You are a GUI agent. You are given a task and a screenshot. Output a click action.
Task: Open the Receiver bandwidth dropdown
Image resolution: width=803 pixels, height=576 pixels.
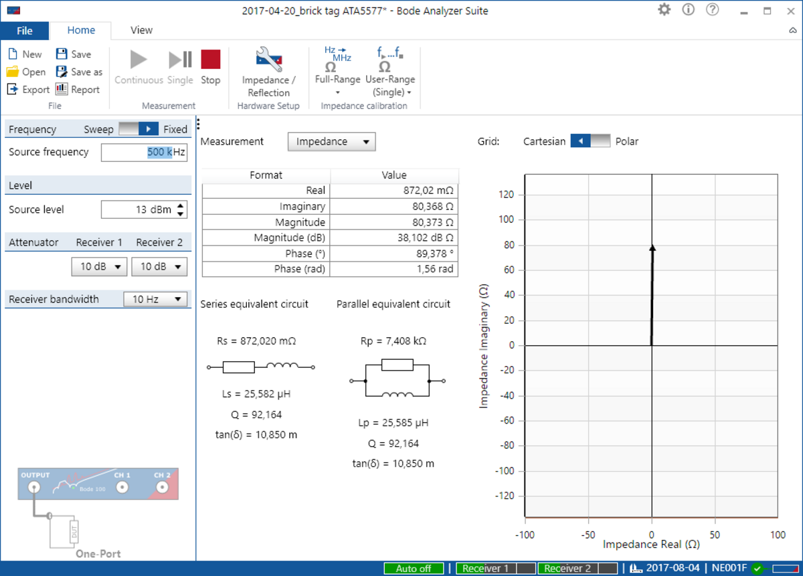tap(155, 299)
